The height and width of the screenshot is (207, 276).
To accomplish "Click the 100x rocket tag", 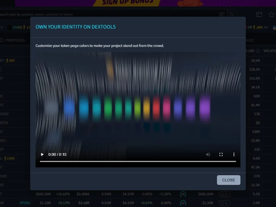I will 25,203.
